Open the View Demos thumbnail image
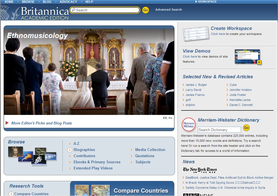 [x=248, y=57]
